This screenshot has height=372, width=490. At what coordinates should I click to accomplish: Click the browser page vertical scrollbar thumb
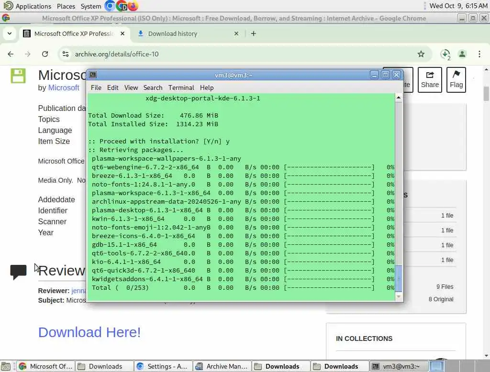pos(486,93)
